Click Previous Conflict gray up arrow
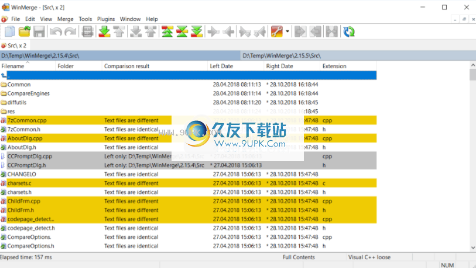 [150, 32]
